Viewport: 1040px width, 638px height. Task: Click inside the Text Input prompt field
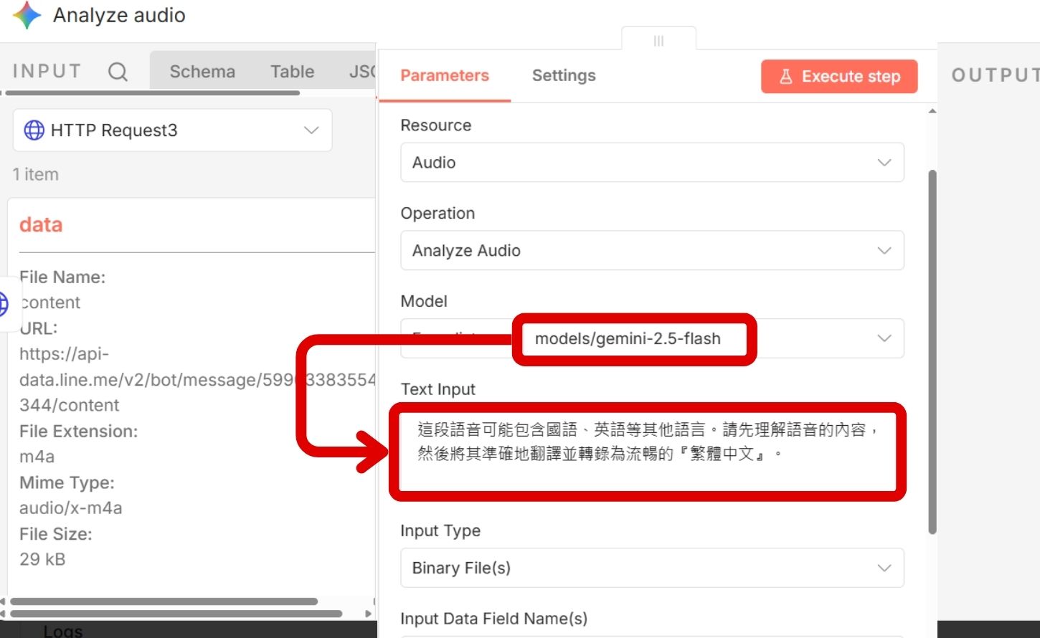click(x=646, y=448)
